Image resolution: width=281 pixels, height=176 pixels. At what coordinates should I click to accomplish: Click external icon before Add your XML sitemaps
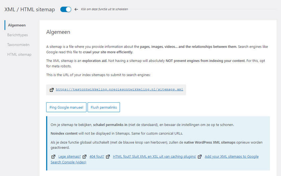coord(200,157)
